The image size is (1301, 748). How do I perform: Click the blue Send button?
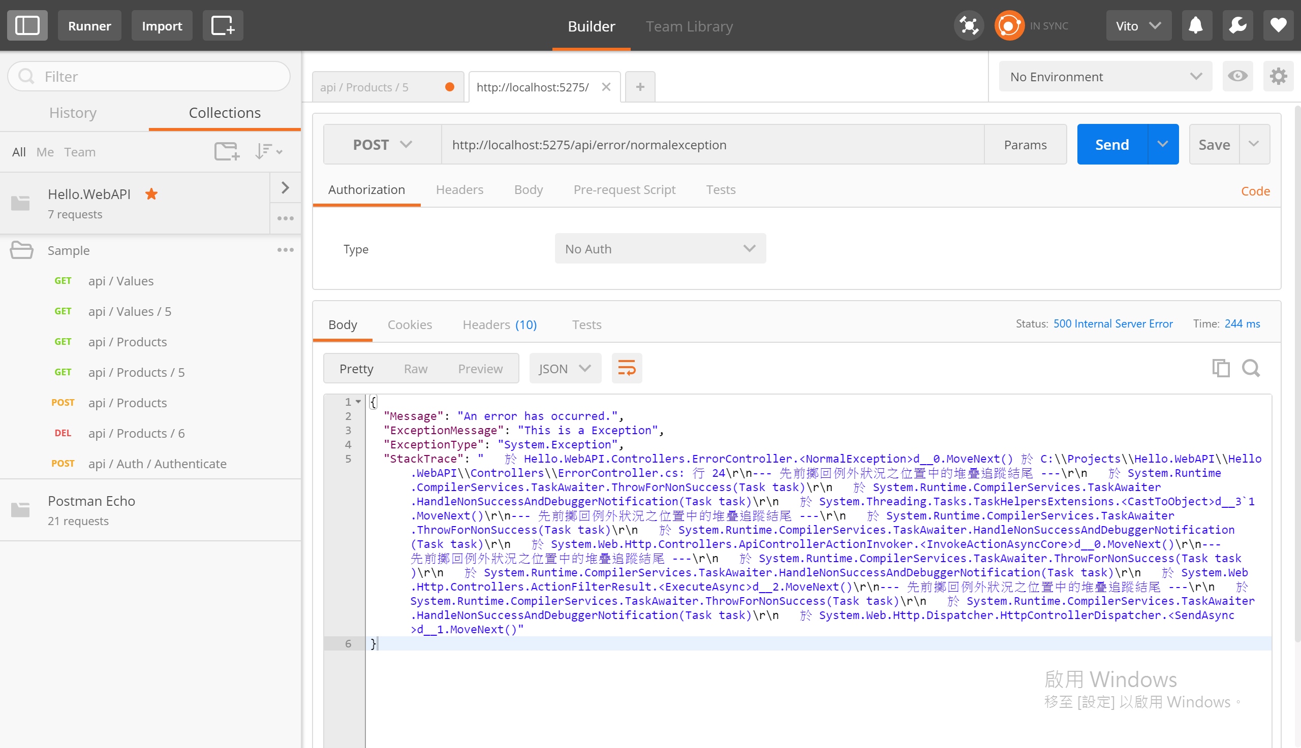[x=1112, y=144]
